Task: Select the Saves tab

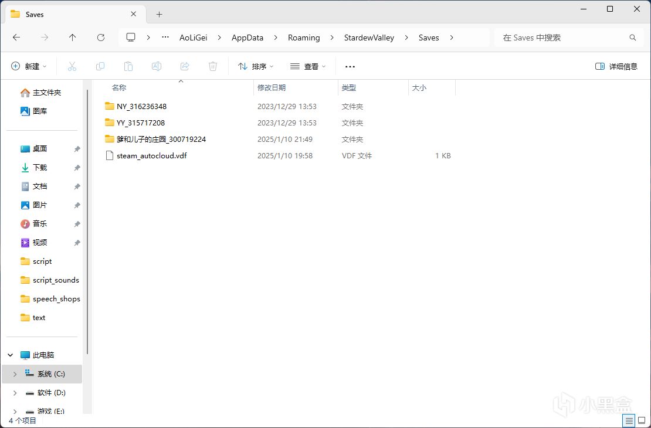Action: pos(75,15)
